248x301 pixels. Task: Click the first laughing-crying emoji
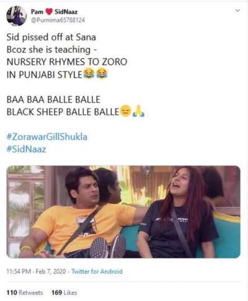(89, 74)
